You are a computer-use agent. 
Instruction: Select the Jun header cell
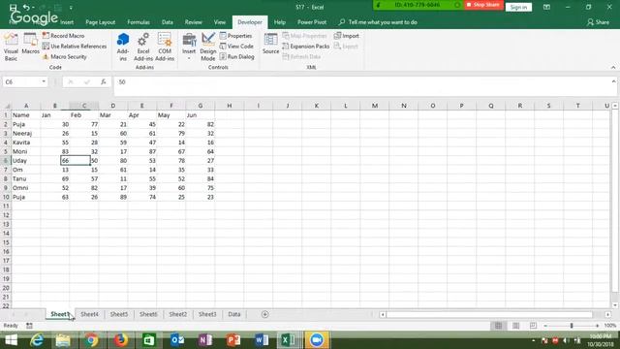pyautogui.click(x=201, y=115)
